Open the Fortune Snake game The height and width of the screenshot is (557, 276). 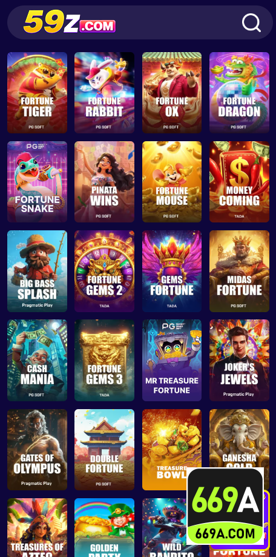click(x=38, y=182)
